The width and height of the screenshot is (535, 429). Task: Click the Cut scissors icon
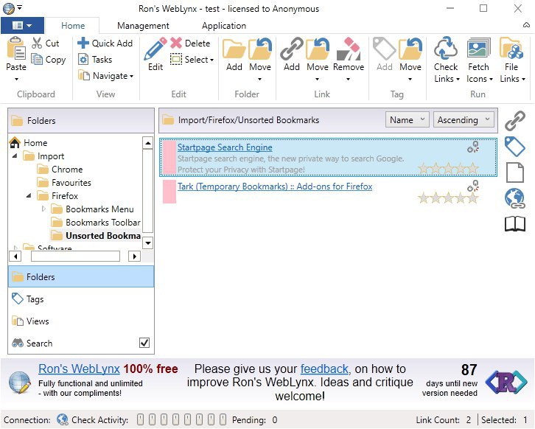37,43
